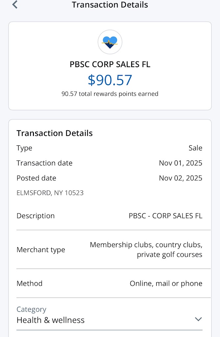Tap the Type row label
This screenshot has width=220, height=337.
tap(24, 148)
